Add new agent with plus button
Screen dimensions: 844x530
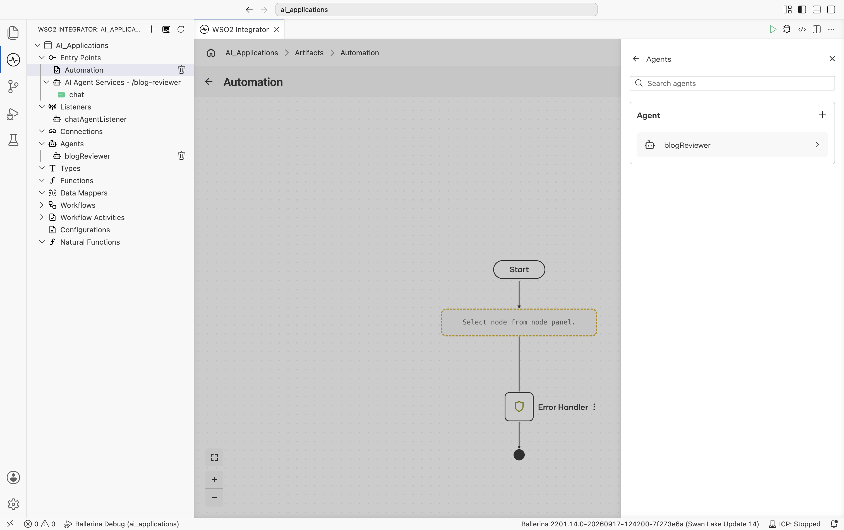point(822,115)
